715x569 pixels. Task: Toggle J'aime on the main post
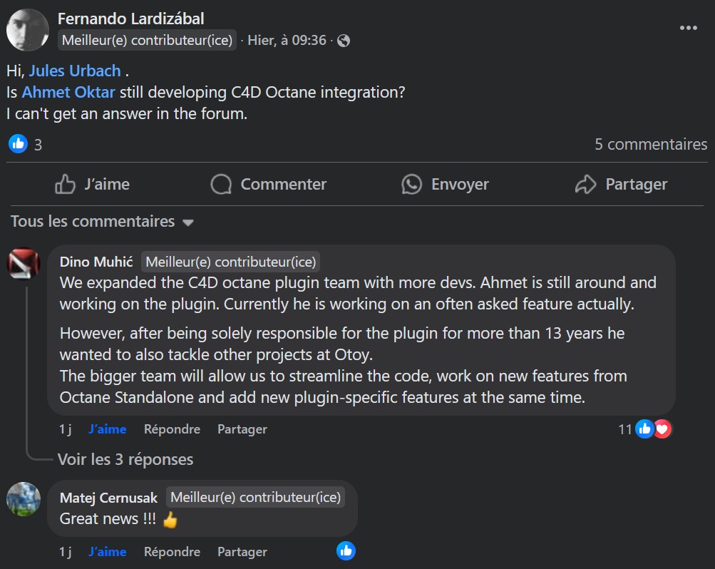pos(92,184)
